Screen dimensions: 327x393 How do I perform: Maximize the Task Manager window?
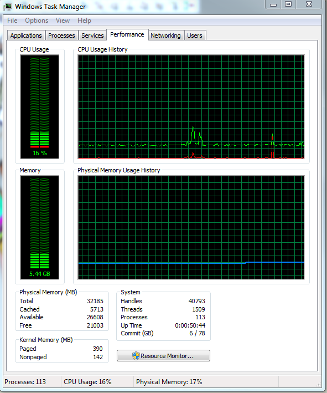tap(288, 4)
